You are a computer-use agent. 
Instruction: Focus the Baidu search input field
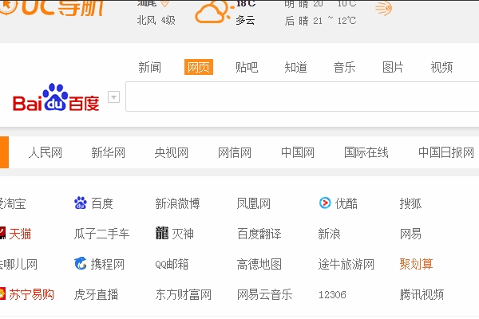coord(302,96)
